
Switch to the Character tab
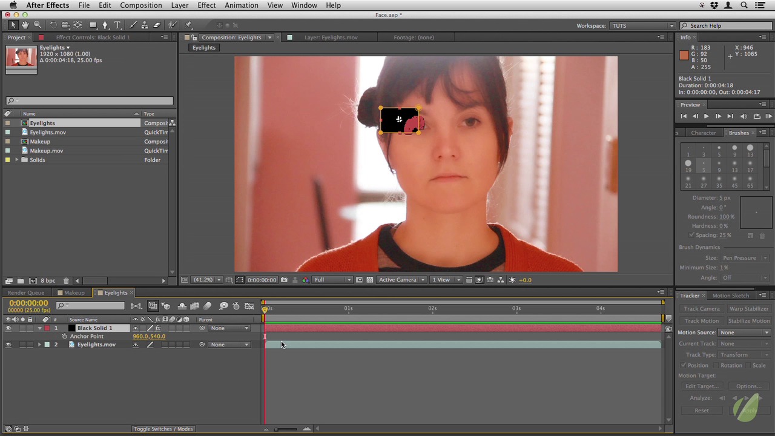703,133
